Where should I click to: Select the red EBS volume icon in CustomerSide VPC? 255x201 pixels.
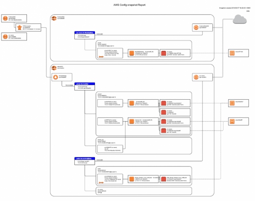point(163,53)
